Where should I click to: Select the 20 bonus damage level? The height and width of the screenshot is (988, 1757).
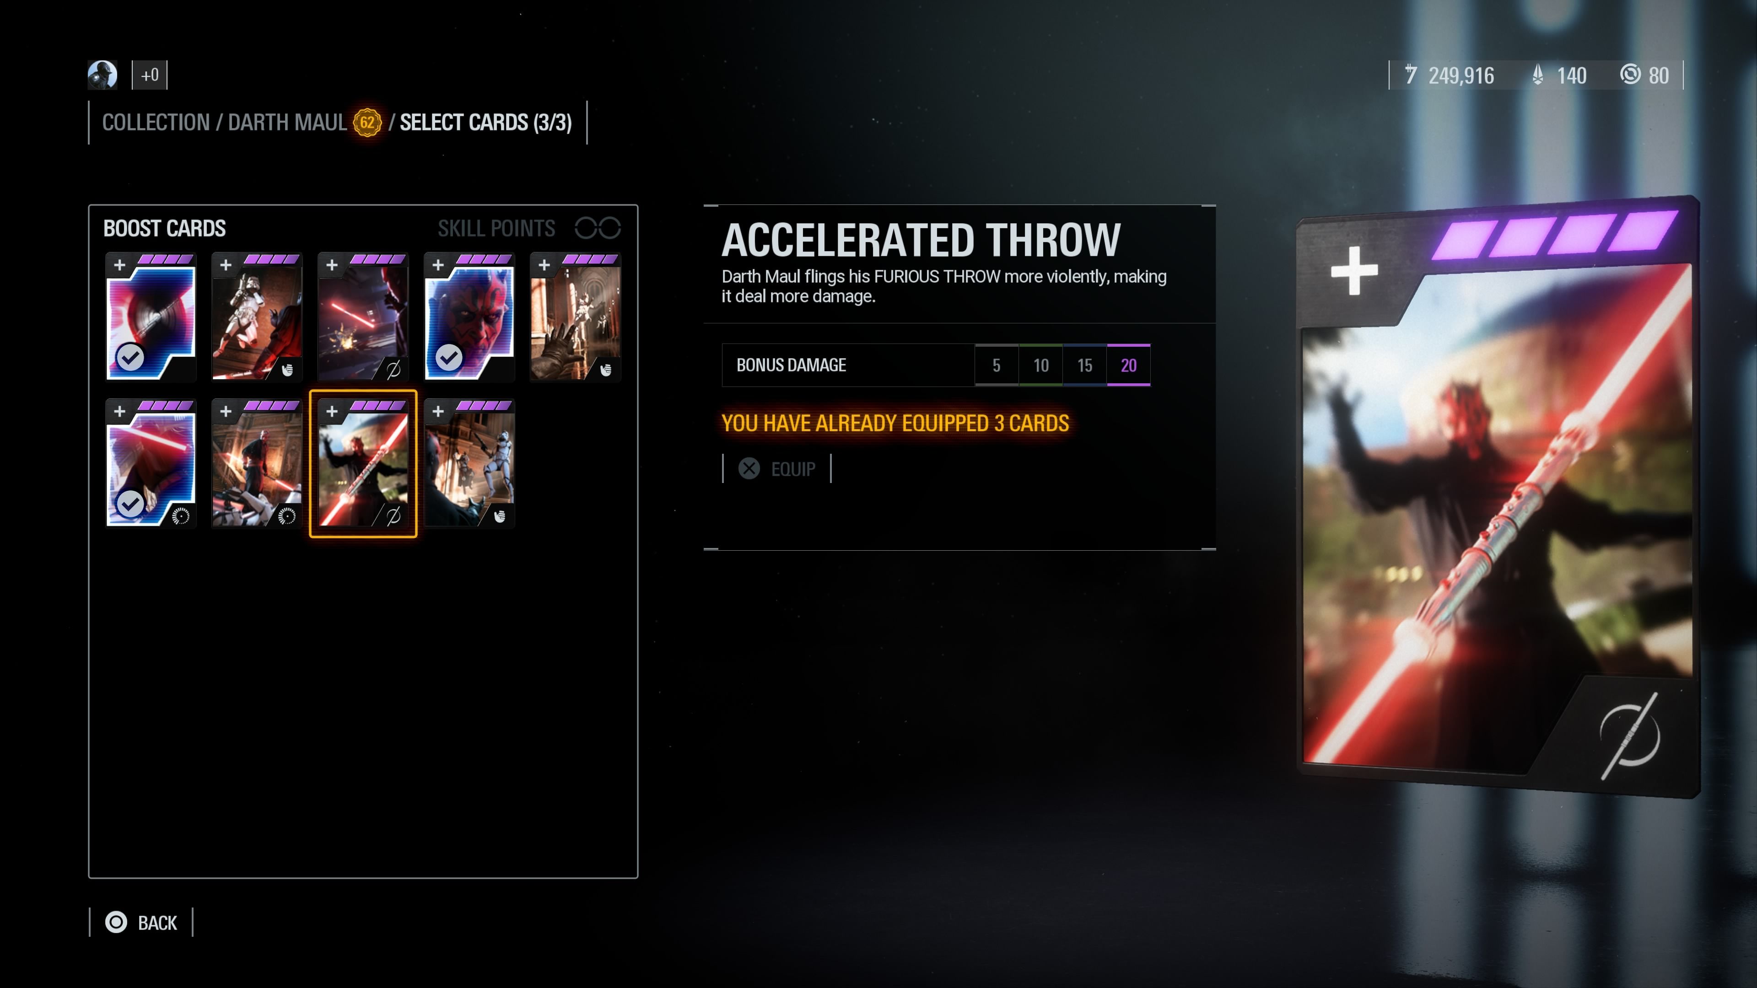pos(1129,365)
